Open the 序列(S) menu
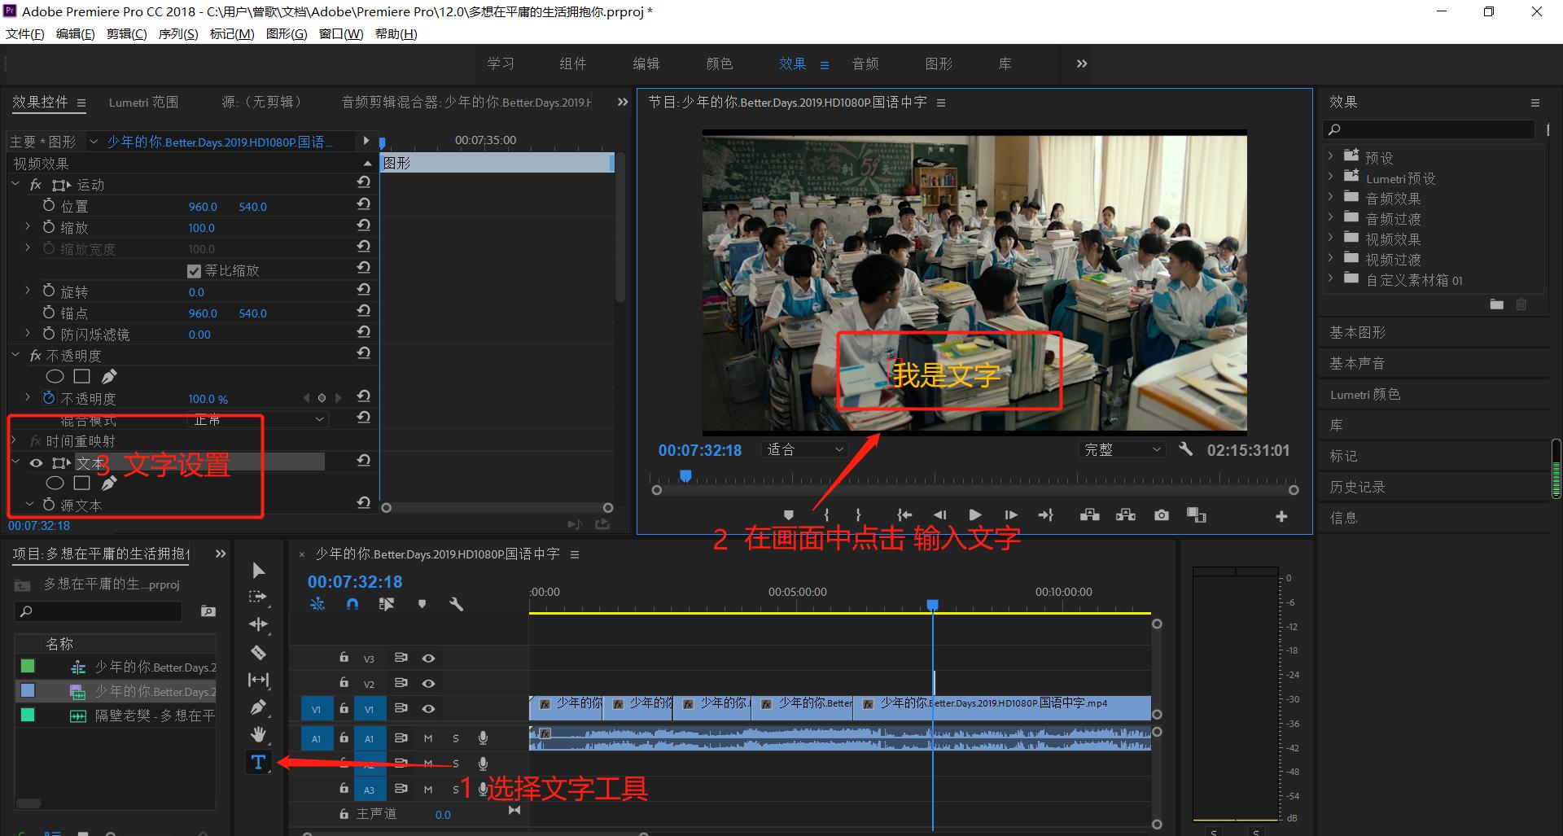 (x=177, y=33)
